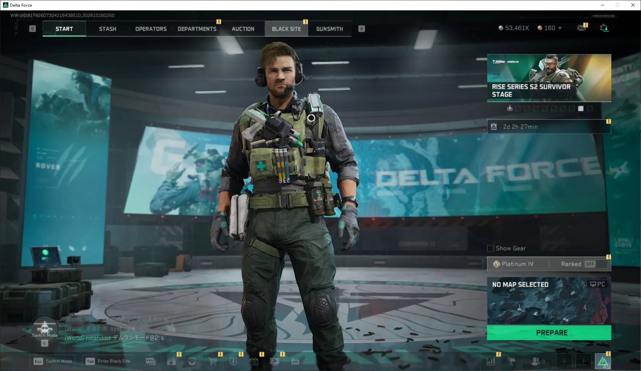Click the first empty squad plus slot
Viewport: 641px width, 371px height.
coord(564,361)
